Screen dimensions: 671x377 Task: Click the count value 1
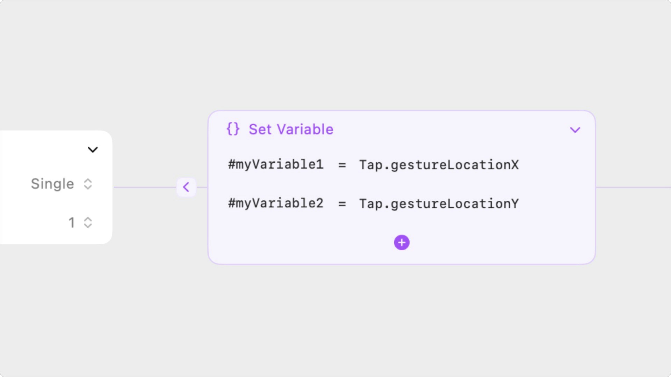[72, 222]
